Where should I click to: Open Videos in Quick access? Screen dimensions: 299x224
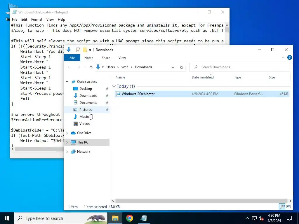click(84, 124)
